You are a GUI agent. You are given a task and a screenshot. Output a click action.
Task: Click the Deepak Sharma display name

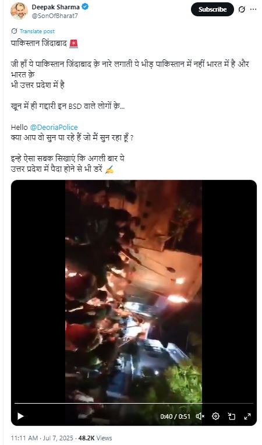coord(55,7)
